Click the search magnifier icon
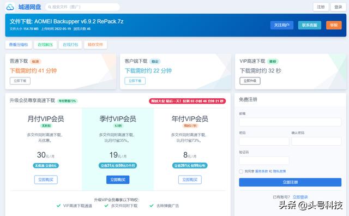The image size is (349, 216). pos(50,7)
